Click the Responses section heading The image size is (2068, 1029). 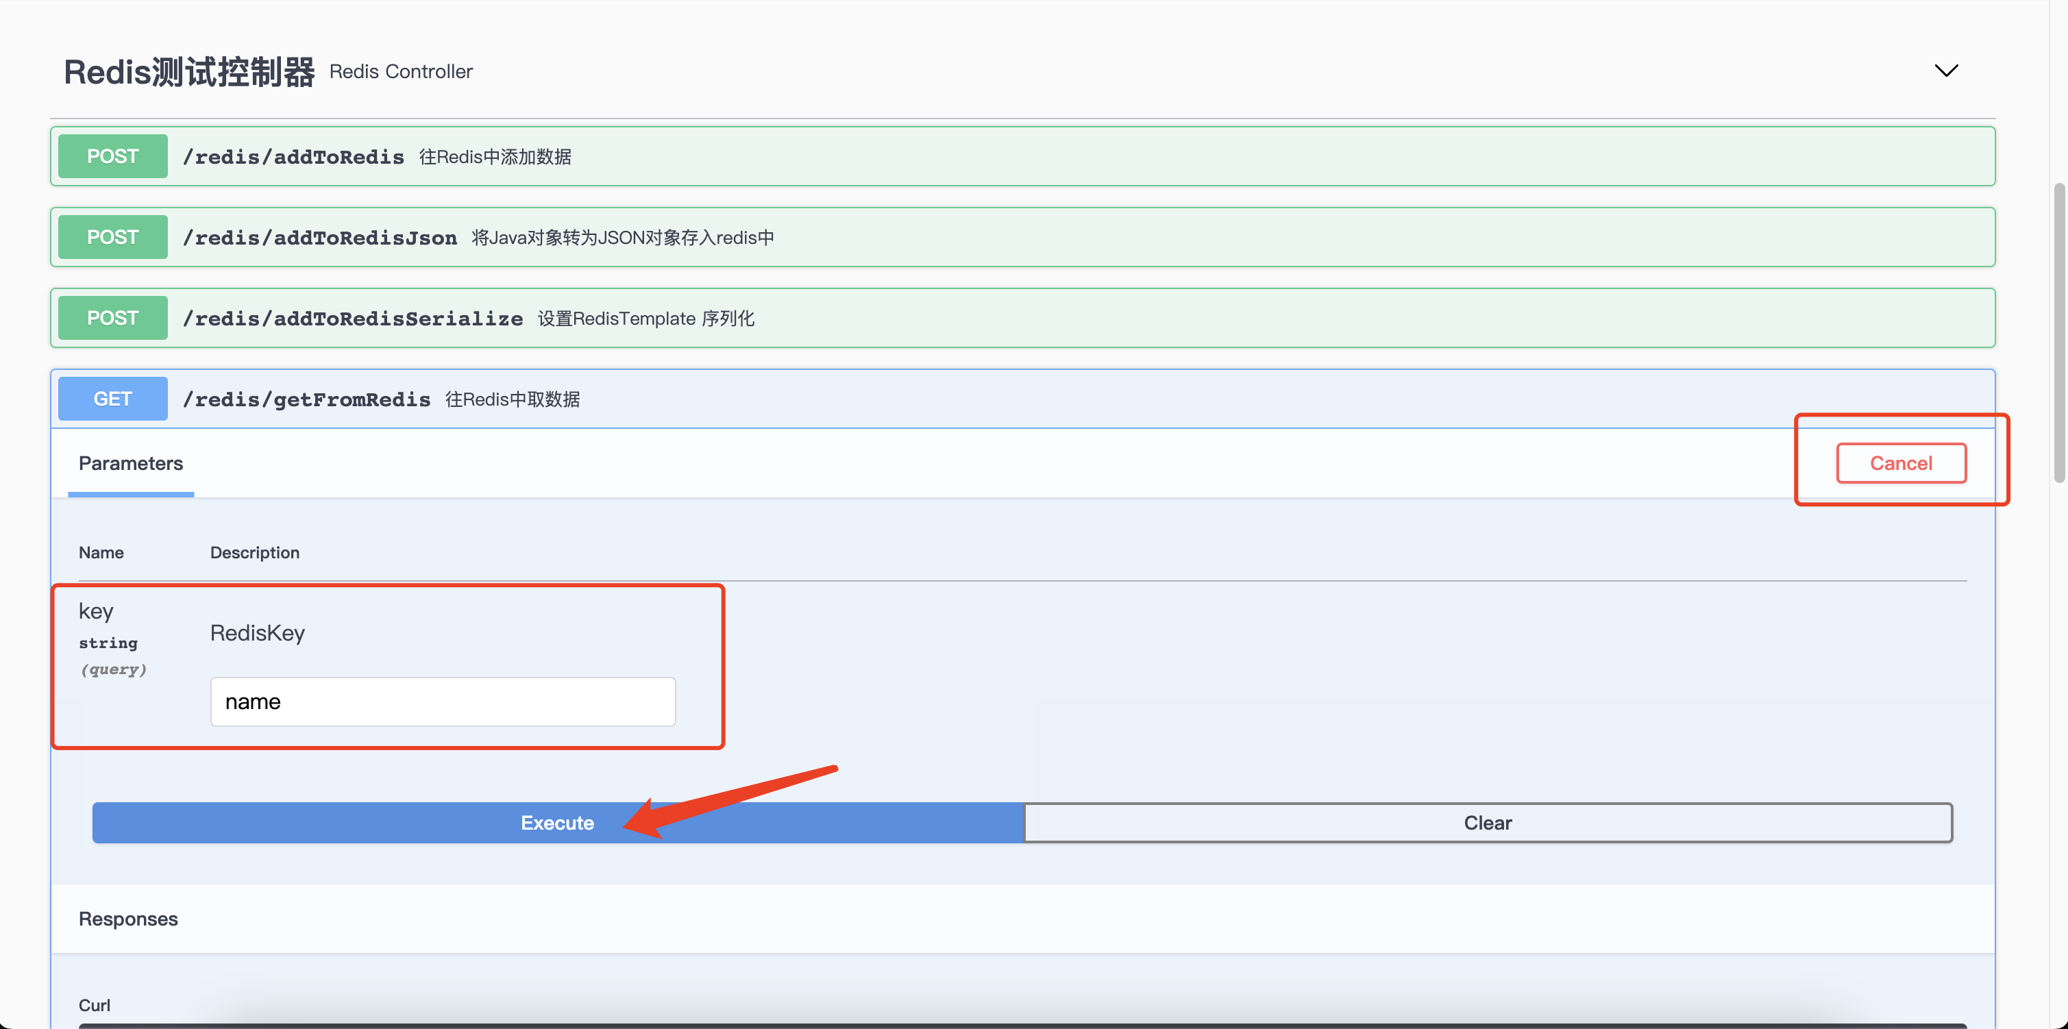pos(128,919)
